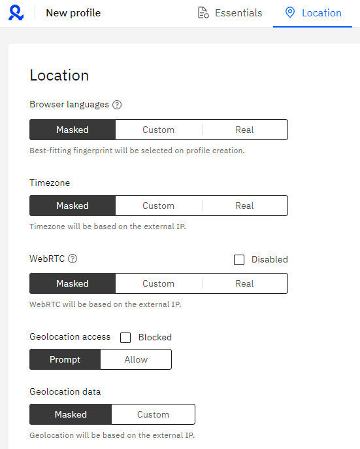
Task: Select Real for Browser languages
Action: tap(244, 130)
